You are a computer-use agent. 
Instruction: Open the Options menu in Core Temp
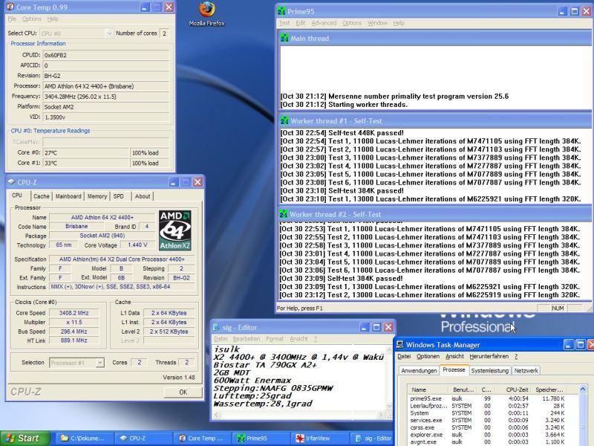[32, 19]
